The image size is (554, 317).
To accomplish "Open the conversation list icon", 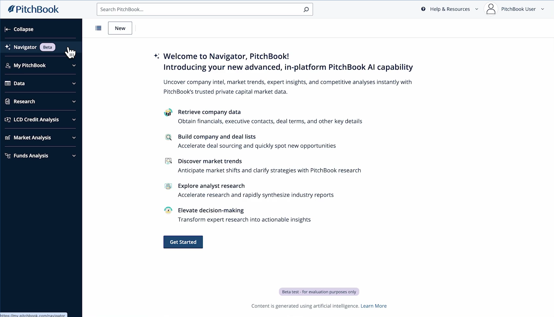I will [x=98, y=28].
